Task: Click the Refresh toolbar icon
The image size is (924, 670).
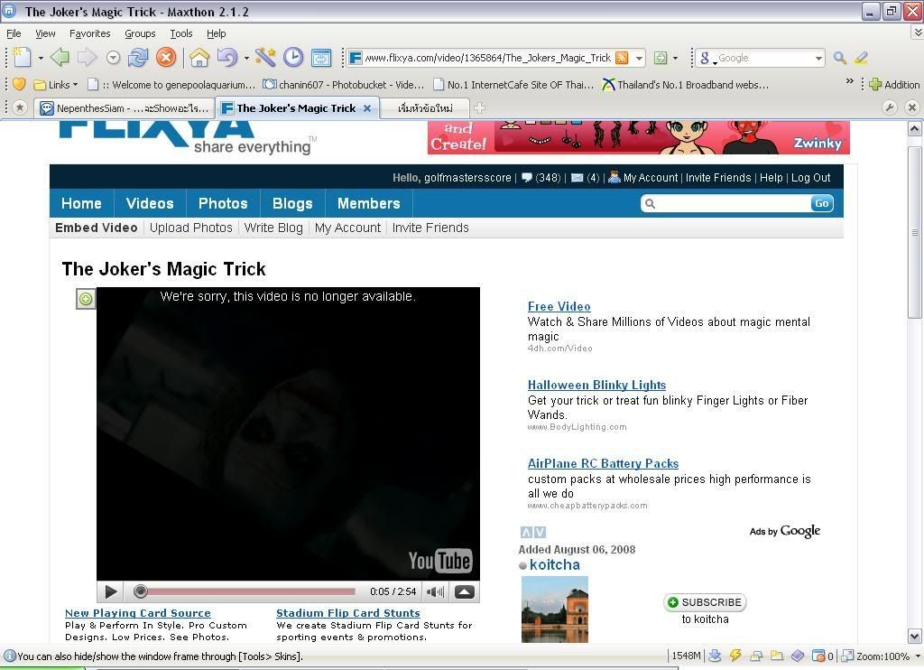Action: pyautogui.click(x=138, y=57)
